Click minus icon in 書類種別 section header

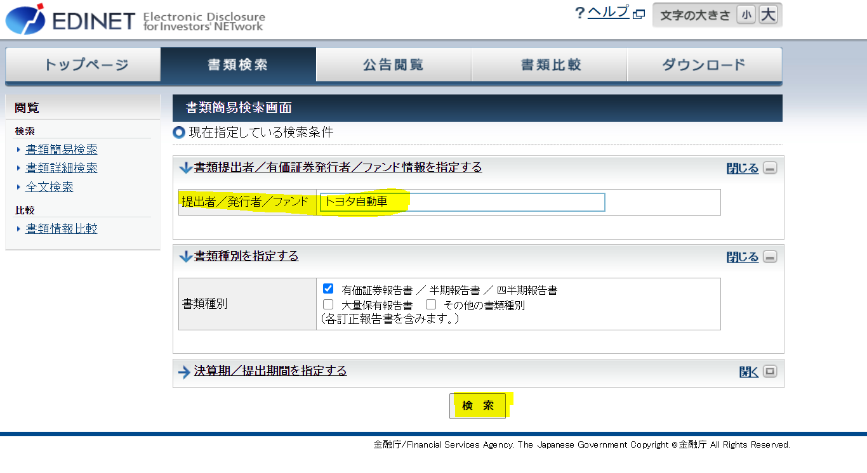770,257
